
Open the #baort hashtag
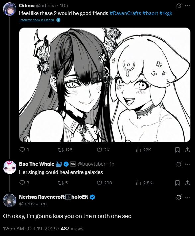pos(150,13)
